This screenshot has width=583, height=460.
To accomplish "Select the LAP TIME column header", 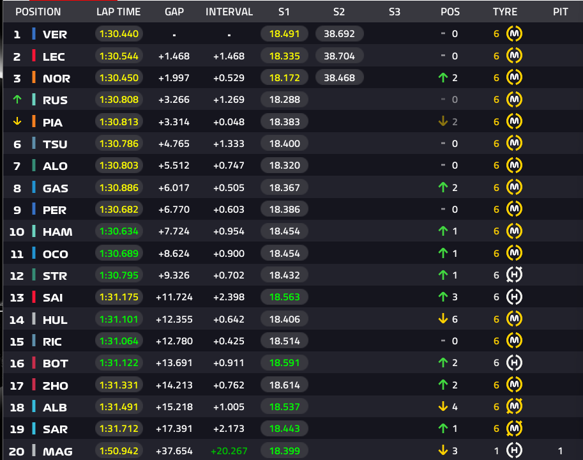I will click(119, 12).
